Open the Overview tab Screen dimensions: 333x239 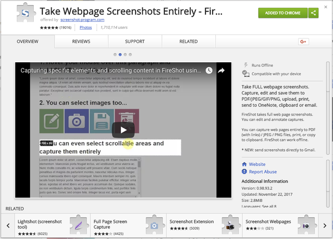coord(28,42)
